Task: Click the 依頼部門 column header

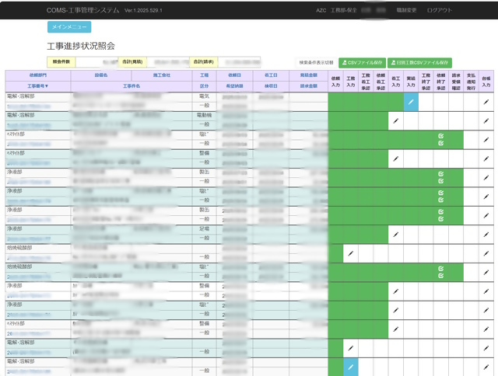Action: (37, 75)
